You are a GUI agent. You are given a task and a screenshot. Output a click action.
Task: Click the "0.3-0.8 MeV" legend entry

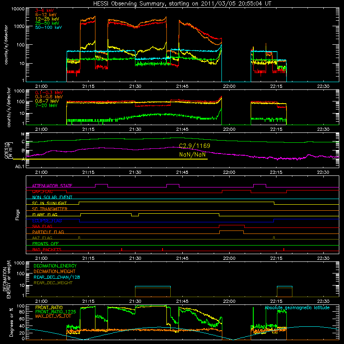(x=49, y=97)
